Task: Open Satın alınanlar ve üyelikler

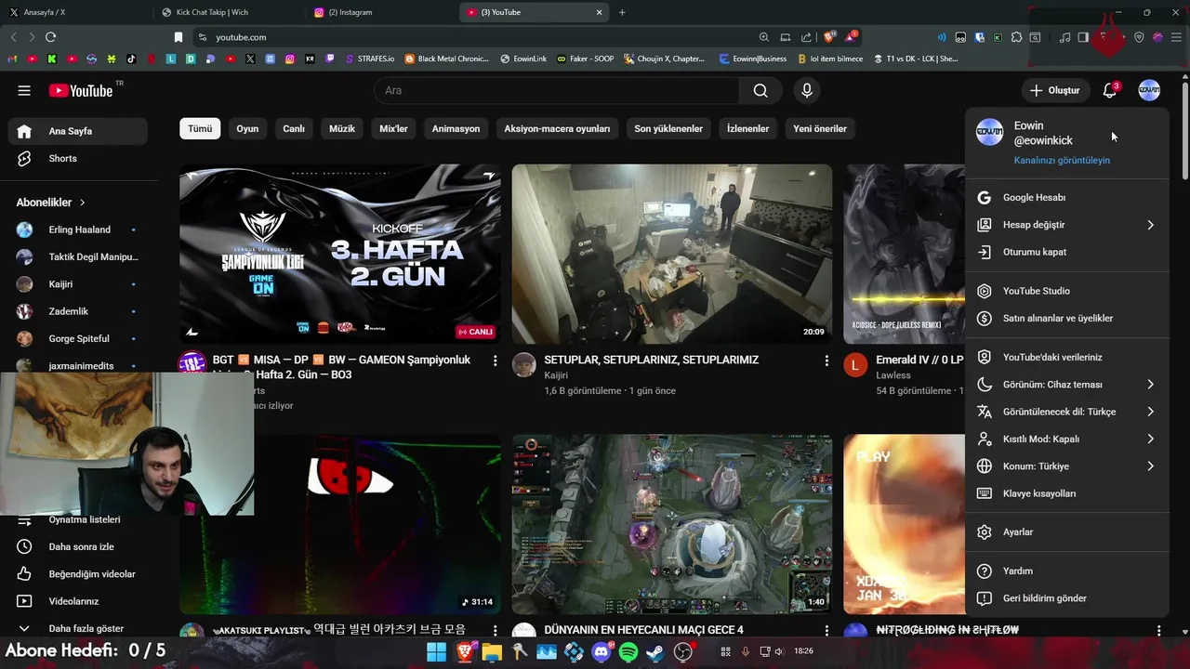Action: [x=1066, y=318]
